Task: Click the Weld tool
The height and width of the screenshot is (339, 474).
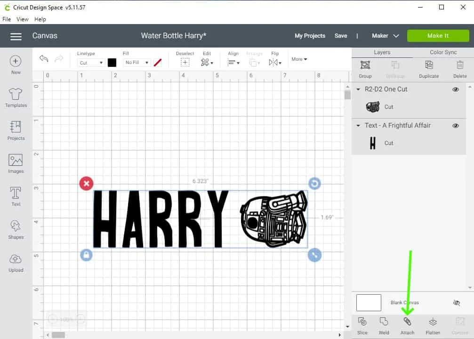Action: 384,326
